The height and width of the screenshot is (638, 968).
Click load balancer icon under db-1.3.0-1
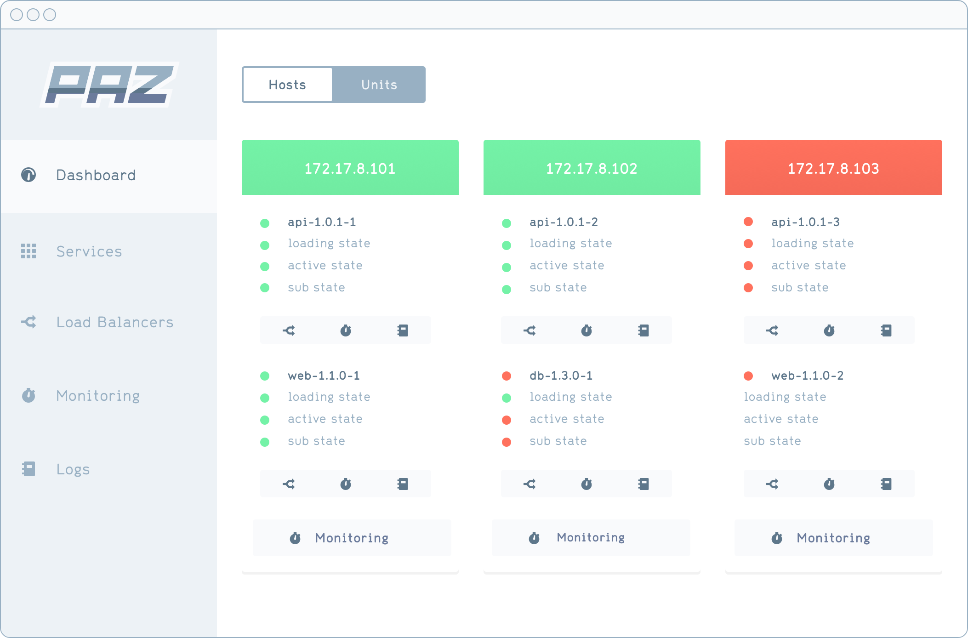pyautogui.click(x=530, y=484)
